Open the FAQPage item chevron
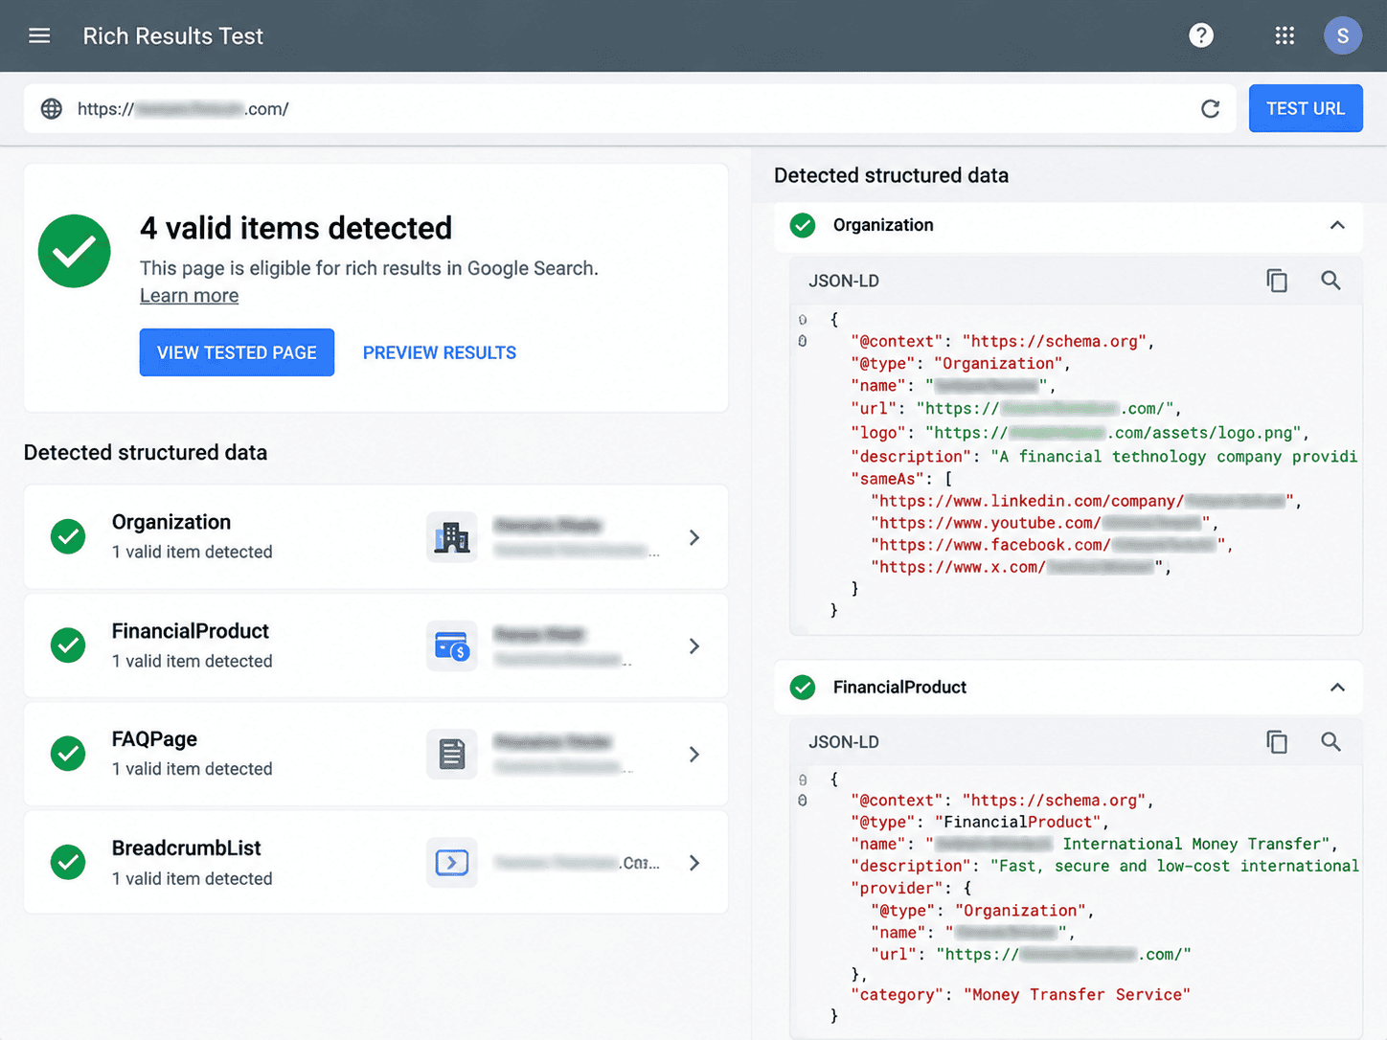The image size is (1387, 1040). pos(694,755)
